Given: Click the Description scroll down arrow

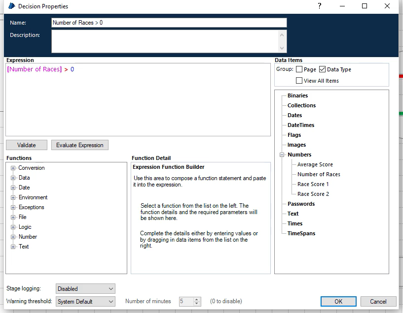Looking at the screenshot, I should [282, 48].
